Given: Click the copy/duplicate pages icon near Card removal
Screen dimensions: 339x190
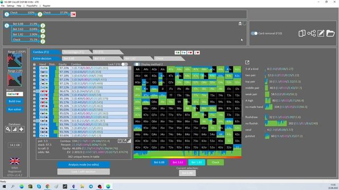Looking at the screenshot, I should point(302,33).
